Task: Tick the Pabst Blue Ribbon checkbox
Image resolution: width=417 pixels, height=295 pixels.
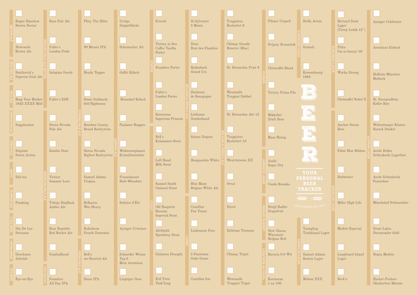Action: [341, 144]
